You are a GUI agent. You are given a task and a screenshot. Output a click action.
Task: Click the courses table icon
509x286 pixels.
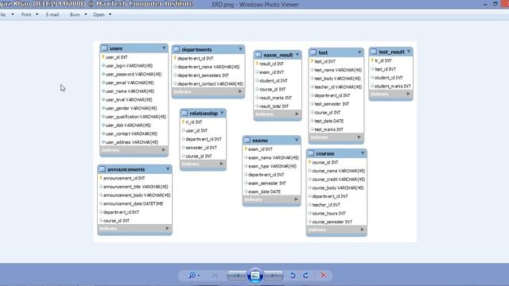click(x=311, y=153)
